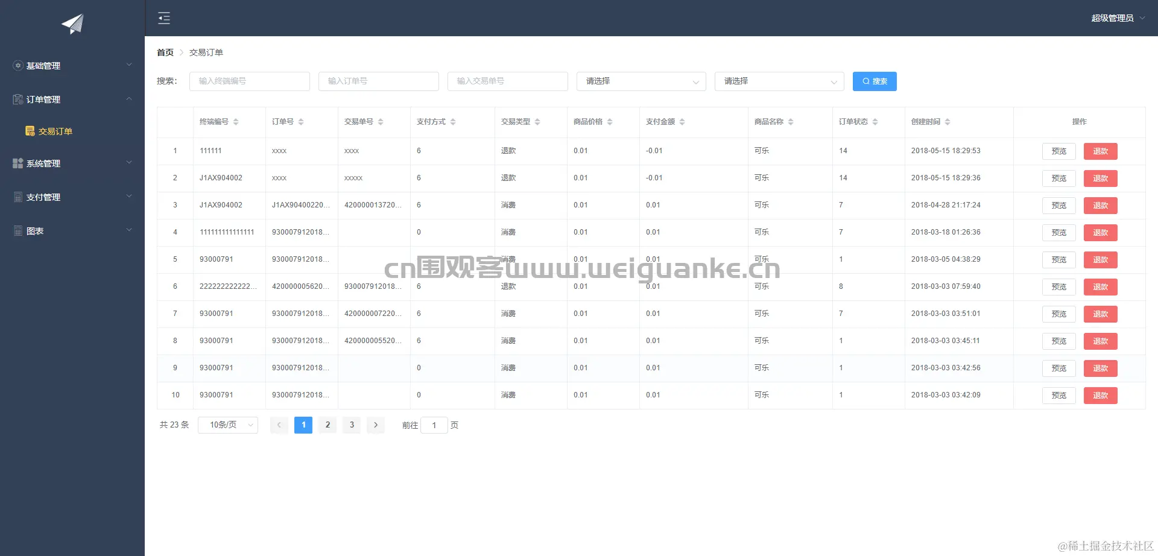Sort by 订单状态 column arrows

coord(875,122)
